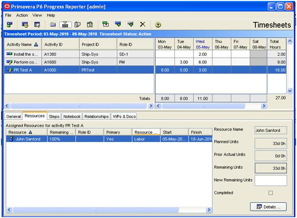This screenshot has height=218, width=297.
Task: Toggle the Completed checkbox
Action: pos(271,193)
